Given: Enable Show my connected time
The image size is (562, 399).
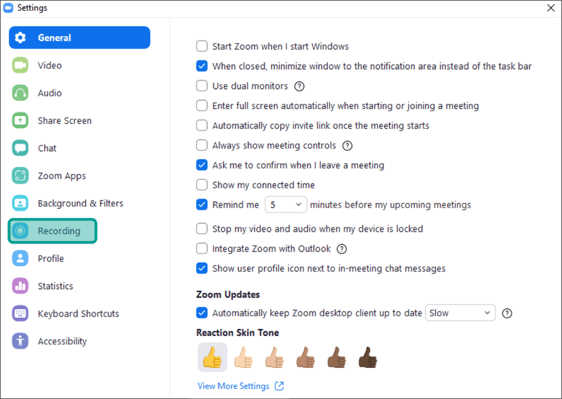Looking at the screenshot, I should coord(202,185).
